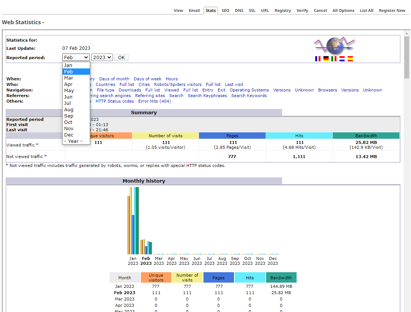Open the Browsers link

click(x=328, y=90)
